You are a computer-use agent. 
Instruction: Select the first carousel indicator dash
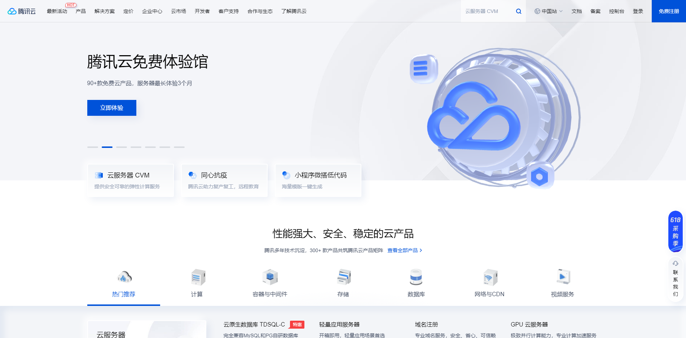click(93, 147)
